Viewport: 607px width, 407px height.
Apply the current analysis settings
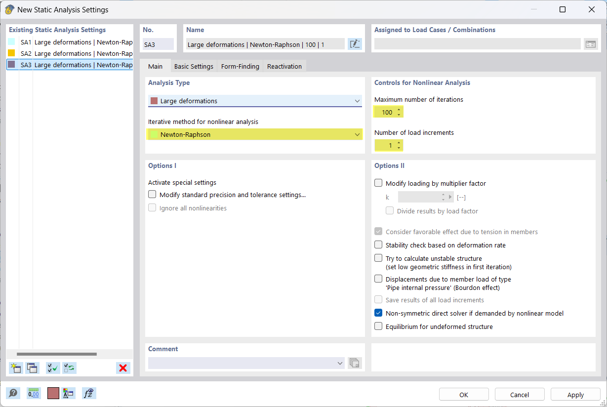point(575,394)
